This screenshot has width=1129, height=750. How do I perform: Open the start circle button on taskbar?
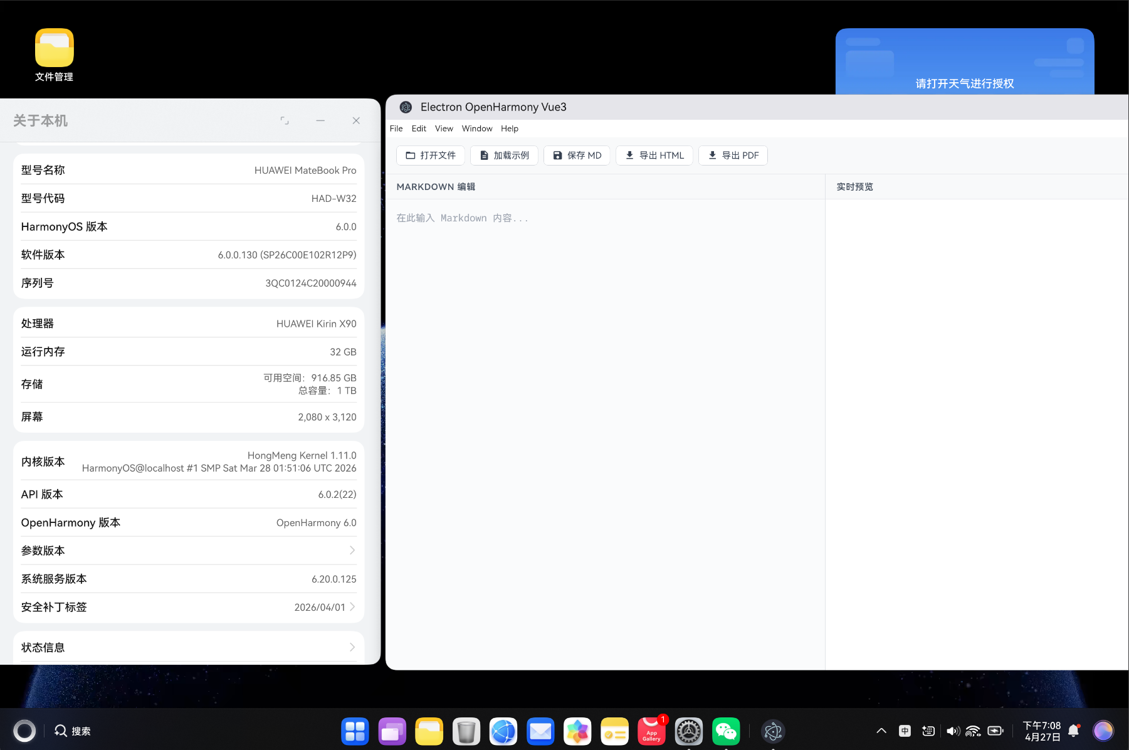(x=24, y=731)
